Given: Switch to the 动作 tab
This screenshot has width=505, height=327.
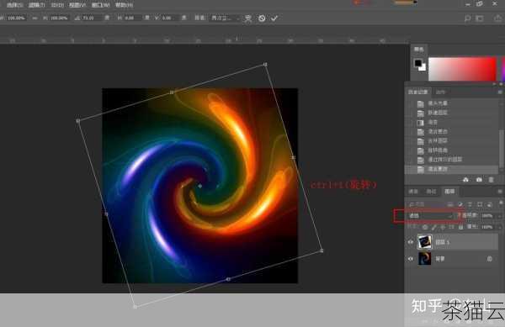Looking at the screenshot, I should coord(440,92).
